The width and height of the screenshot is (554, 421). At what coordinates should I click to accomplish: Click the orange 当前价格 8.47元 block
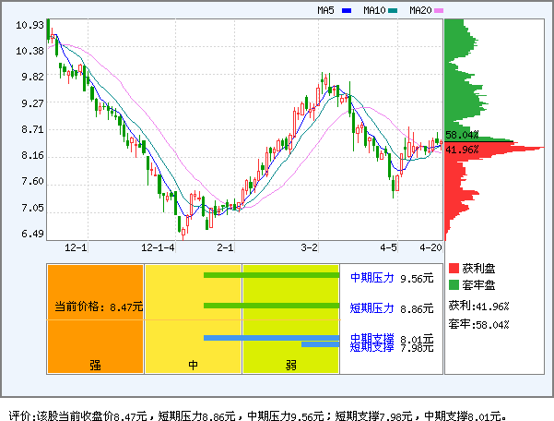pyautogui.click(x=96, y=307)
